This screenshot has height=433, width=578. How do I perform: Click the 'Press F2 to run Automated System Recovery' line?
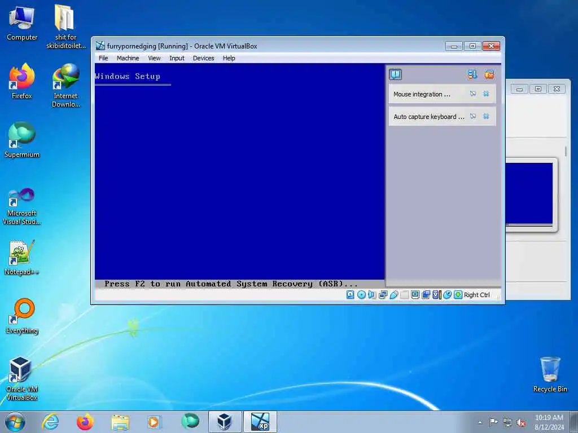pyautogui.click(x=231, y=284)
